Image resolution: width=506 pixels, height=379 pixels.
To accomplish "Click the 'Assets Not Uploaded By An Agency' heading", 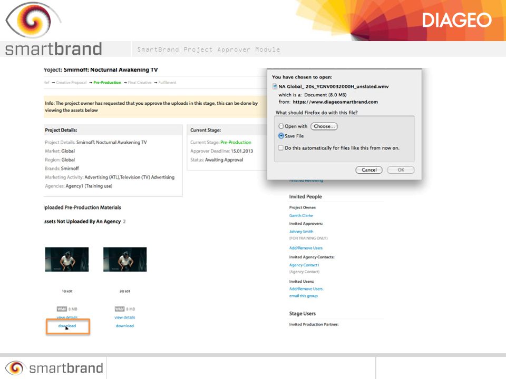I will [x=82, y=222].
